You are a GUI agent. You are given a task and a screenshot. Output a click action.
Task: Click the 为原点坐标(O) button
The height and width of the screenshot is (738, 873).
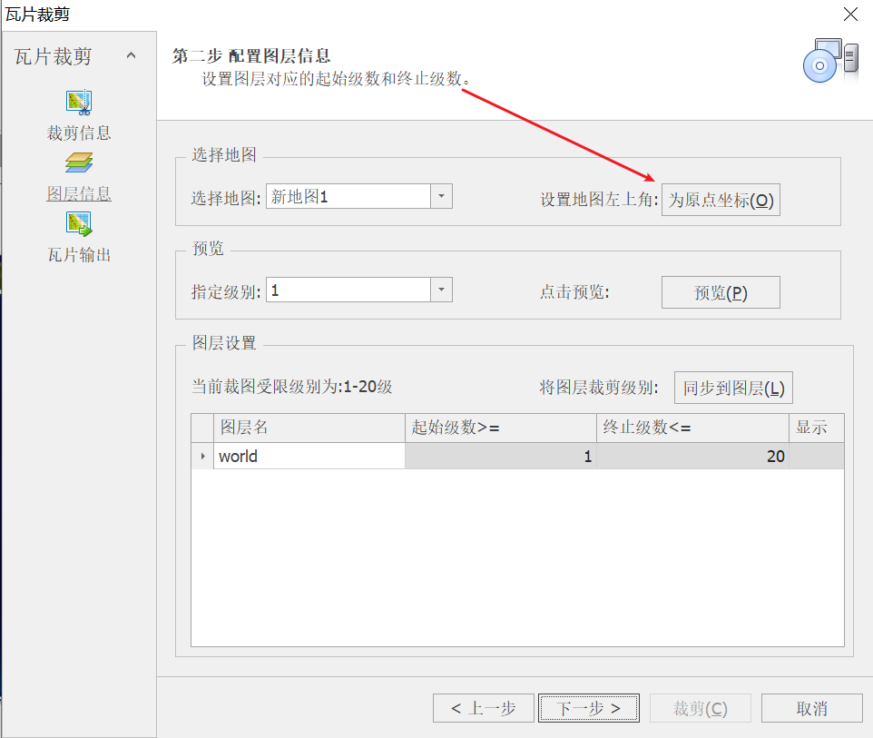point(721,200)
